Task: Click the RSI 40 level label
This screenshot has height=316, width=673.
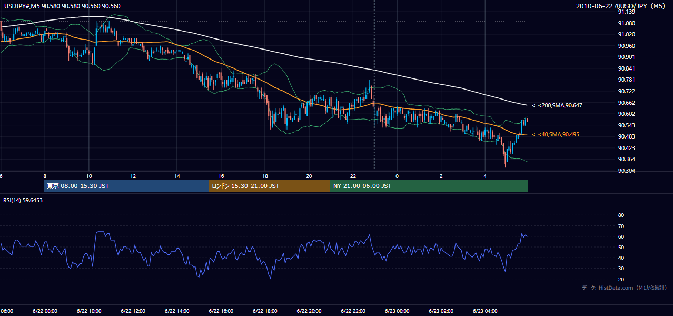Action: coord(621,258)
